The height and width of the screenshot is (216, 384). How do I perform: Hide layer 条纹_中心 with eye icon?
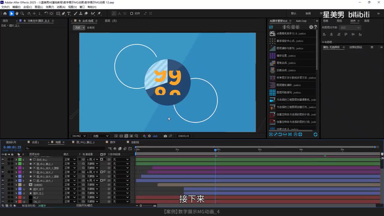click(x=3, y=160)
